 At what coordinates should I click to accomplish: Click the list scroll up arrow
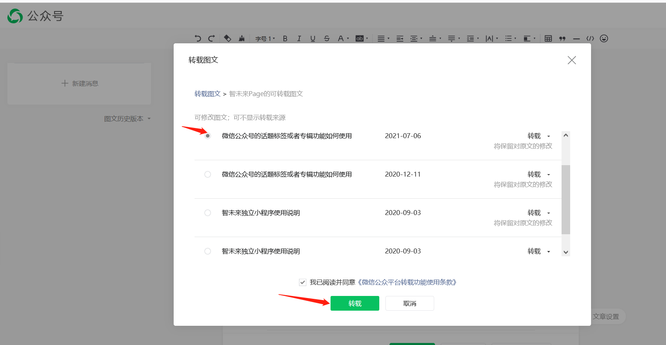point(566,135)
